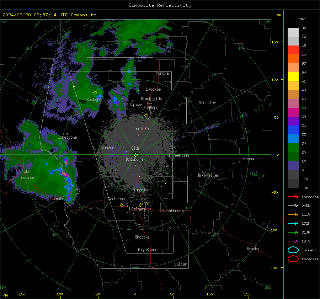This screenshot has height=299, width=320.
Task: Select the RedDeer city label
Action: tap(151, 108)
